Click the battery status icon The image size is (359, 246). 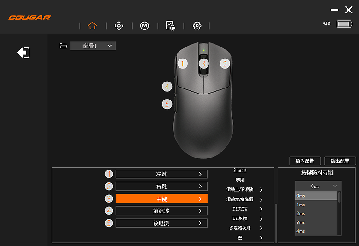click(344, 24)
